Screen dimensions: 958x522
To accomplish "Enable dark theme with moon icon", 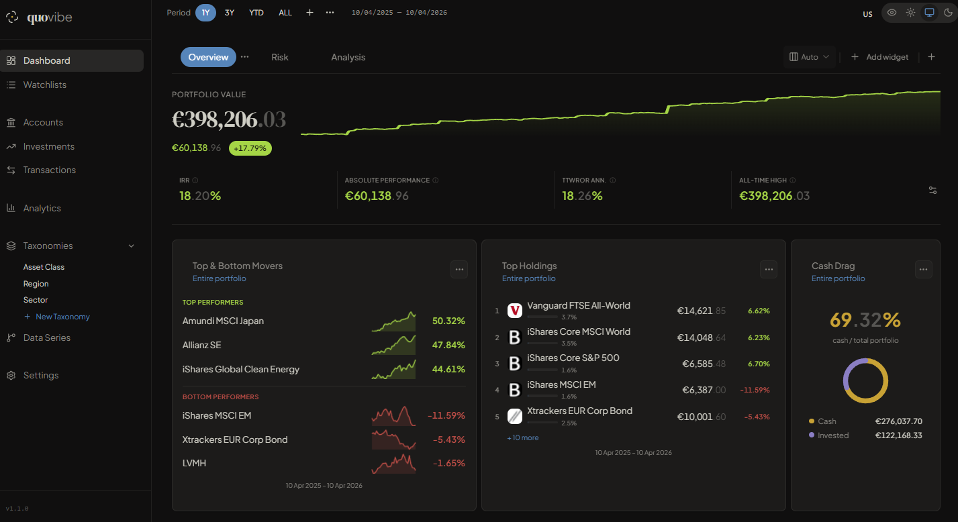I will [x=948, y=13].
